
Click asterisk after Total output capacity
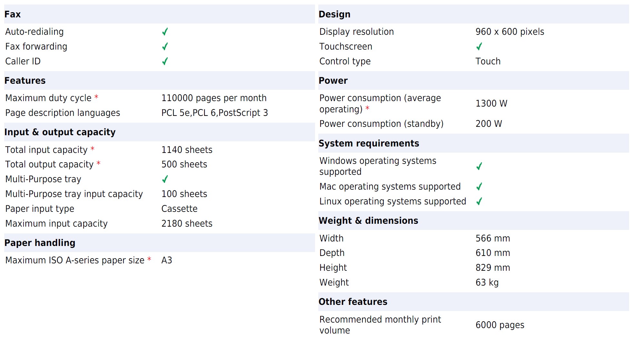[98, 163]
